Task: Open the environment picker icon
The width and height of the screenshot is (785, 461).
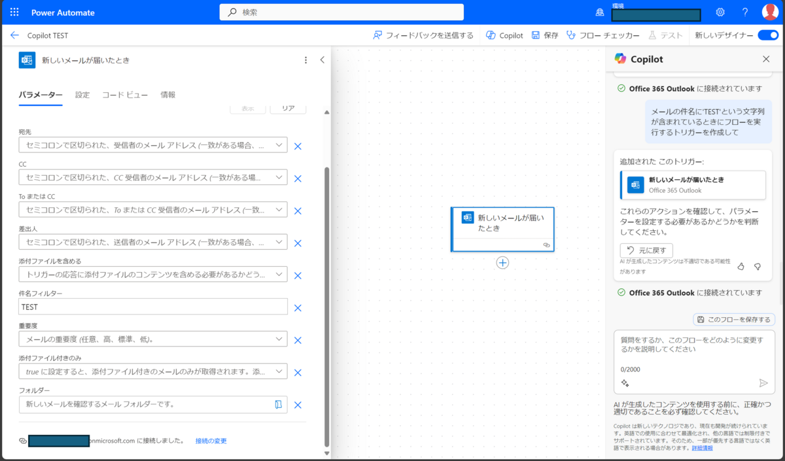Action: [600, 12]
